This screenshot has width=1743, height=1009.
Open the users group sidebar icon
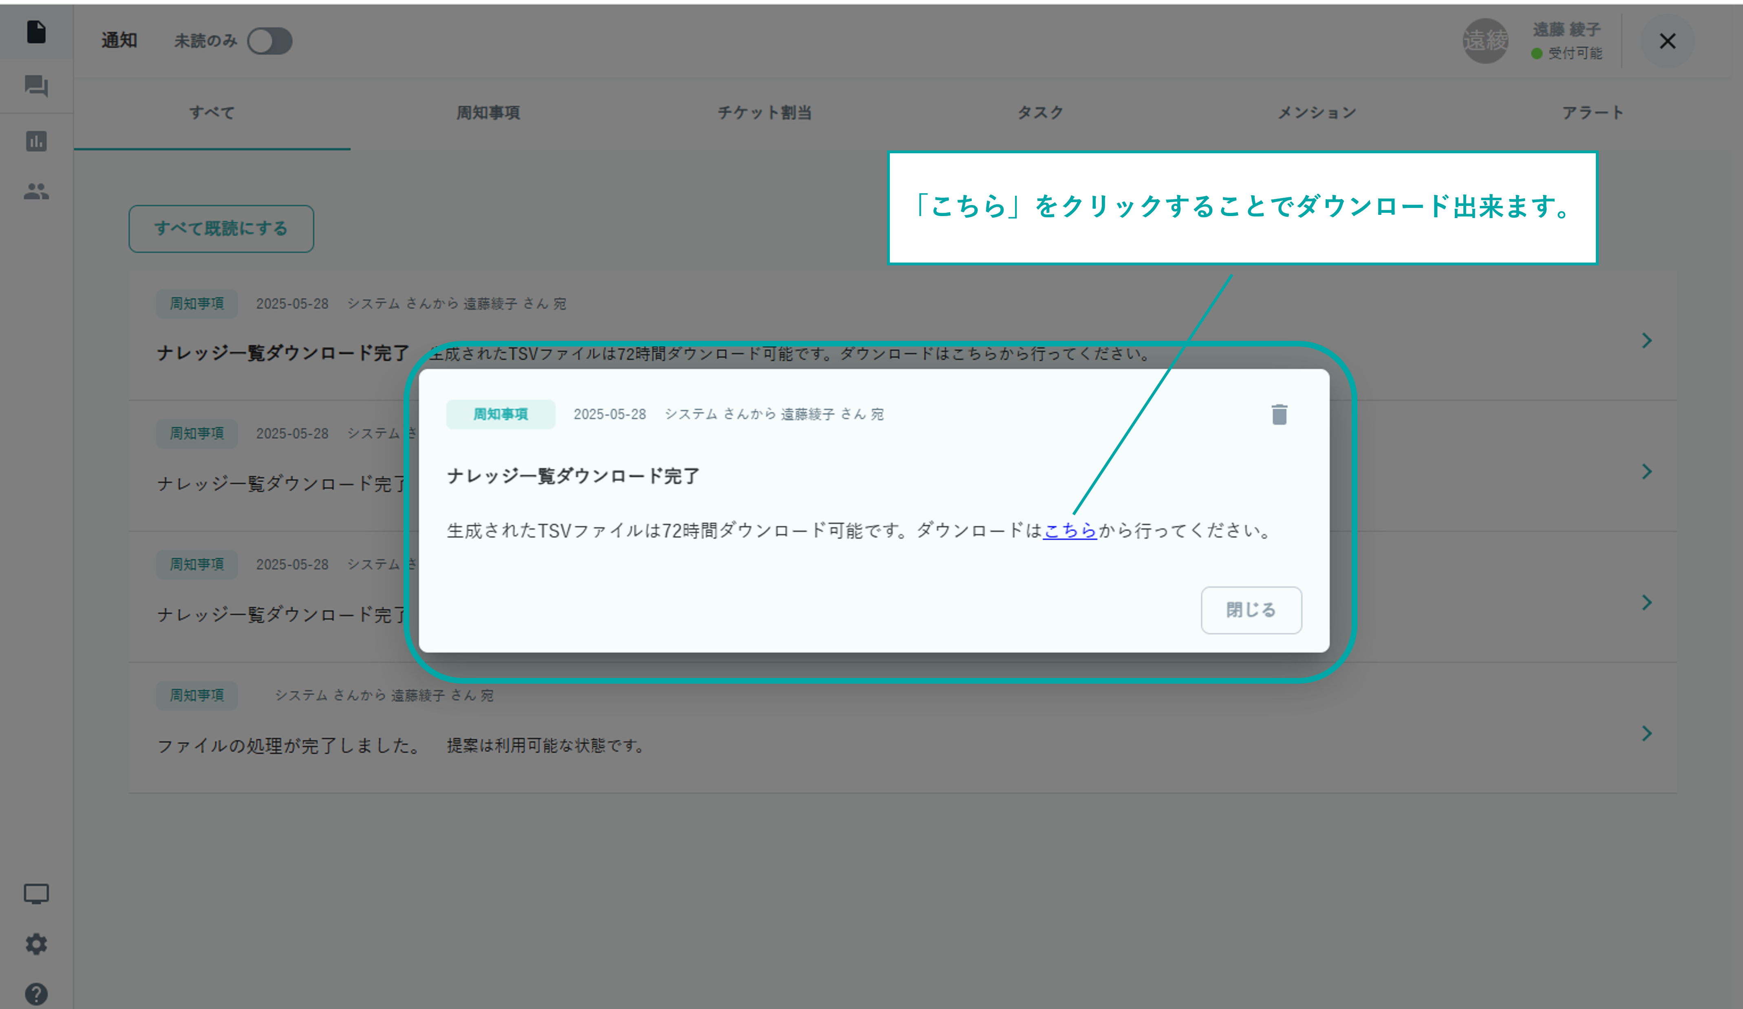click(x=36, y=192)
